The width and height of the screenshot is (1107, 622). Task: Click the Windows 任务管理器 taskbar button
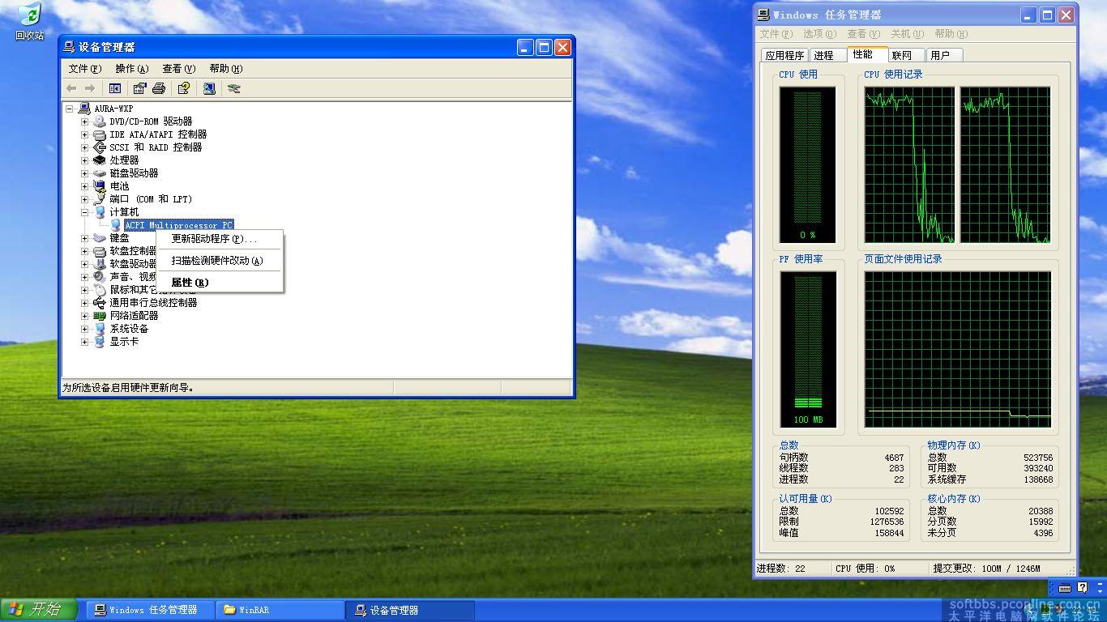point(152,610)
